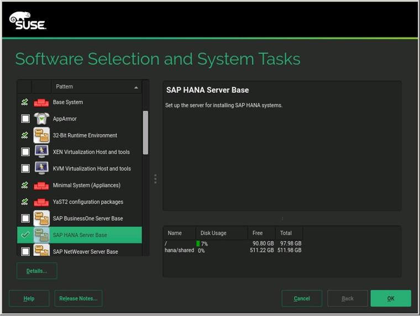The height and width of the screenshot is (316, 420).
Task: Click the Pattern column sort arrow
Action: coord(136,87)
